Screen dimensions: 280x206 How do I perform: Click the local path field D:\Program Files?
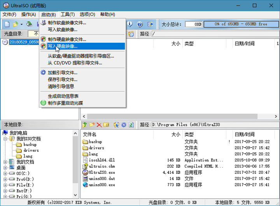click(x=215, y=125)
